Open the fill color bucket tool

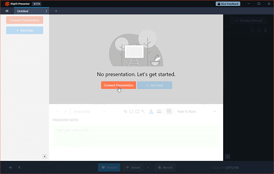tap(151, 111)
